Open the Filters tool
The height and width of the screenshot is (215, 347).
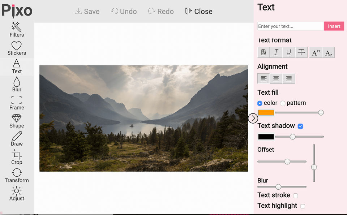pyautogui.click(x=17, y=30)
